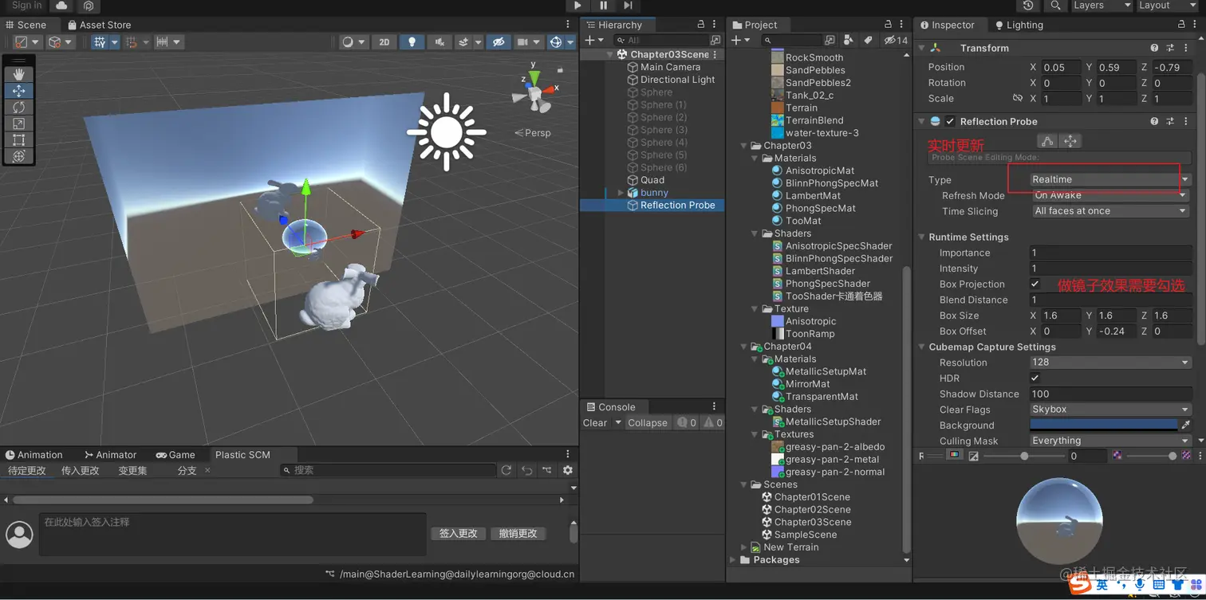Open the Type dropdown set to Realtime
The height and width of the screenshot is (600, 1206).
[1110, 179]
